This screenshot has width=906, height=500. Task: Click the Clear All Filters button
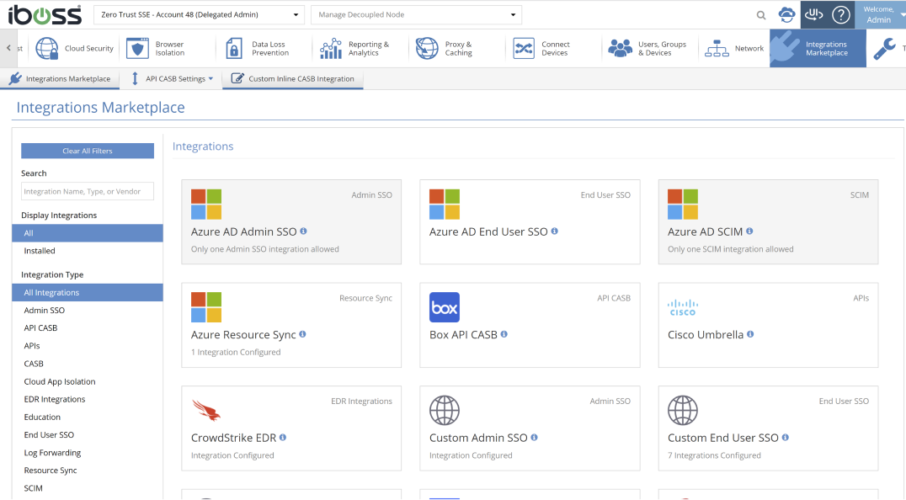coord(88,151)
